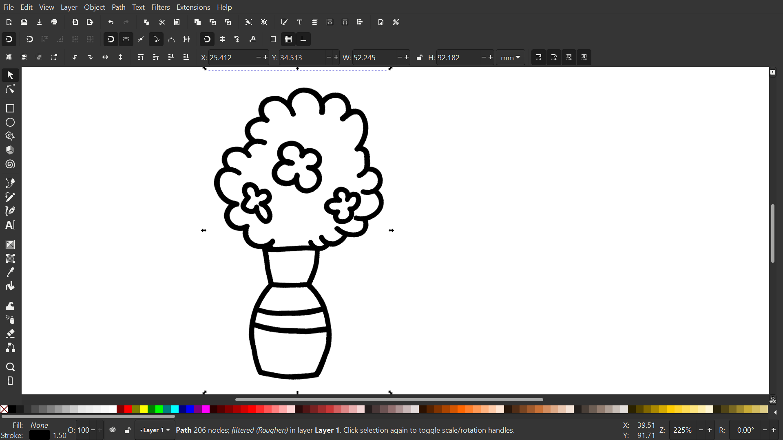
Task: Choose the Gradient tool
Action: pos(10,244)
